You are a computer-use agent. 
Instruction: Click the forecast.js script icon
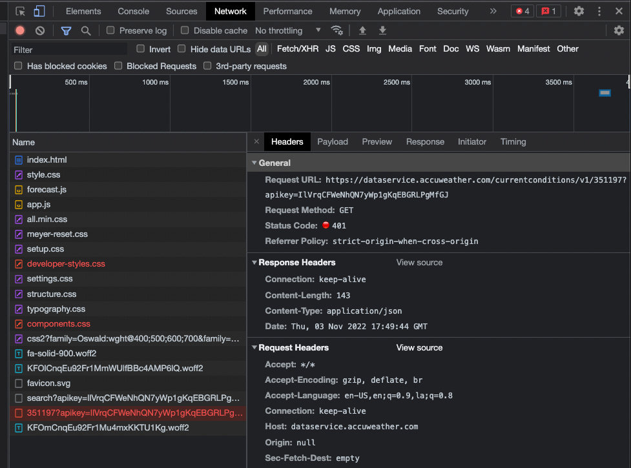pyautogui.click(x=19, y=190)
